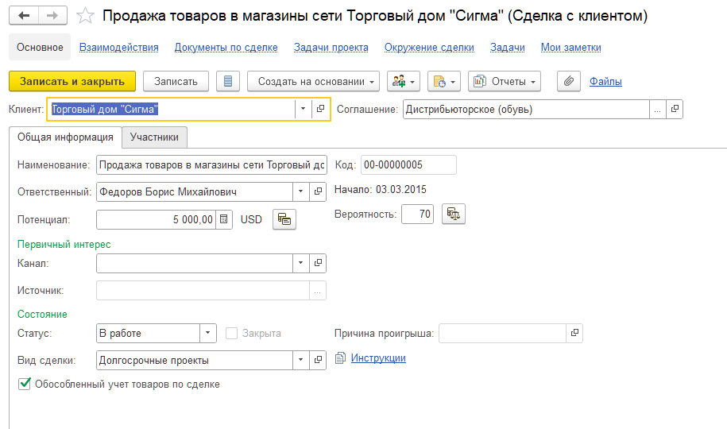Go back with the left arrow button
Viewport: 727px width, 429px height.
tap(24, 15)
